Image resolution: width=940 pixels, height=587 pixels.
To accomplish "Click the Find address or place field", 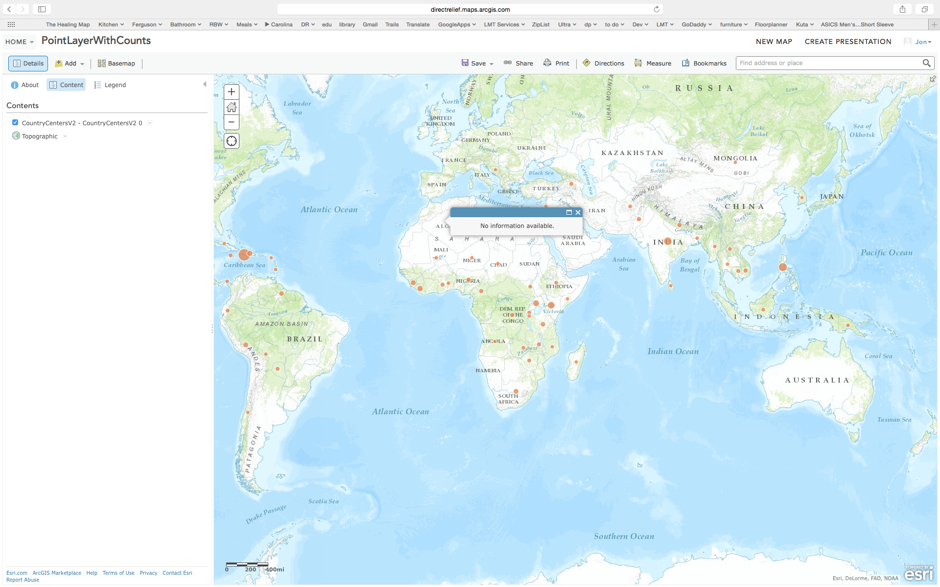I will (x=828, y=63).
